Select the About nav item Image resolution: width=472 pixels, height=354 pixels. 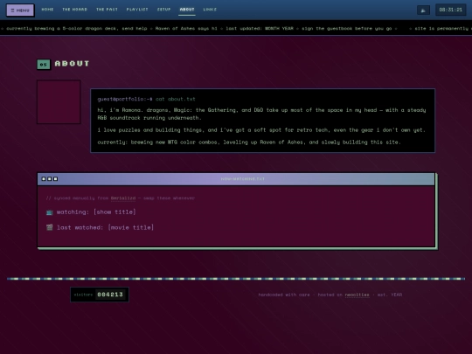coord(187,10)
